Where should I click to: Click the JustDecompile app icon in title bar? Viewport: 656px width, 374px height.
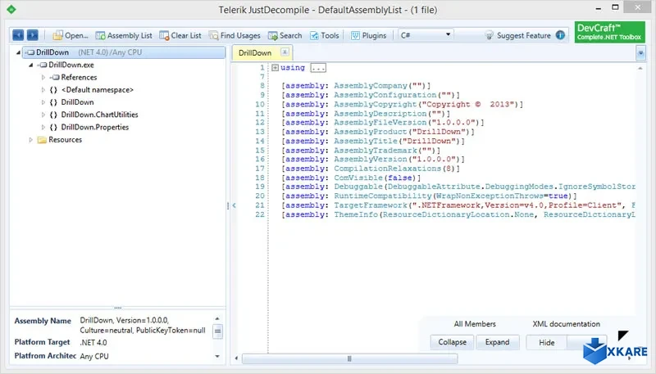coord(11,9)
